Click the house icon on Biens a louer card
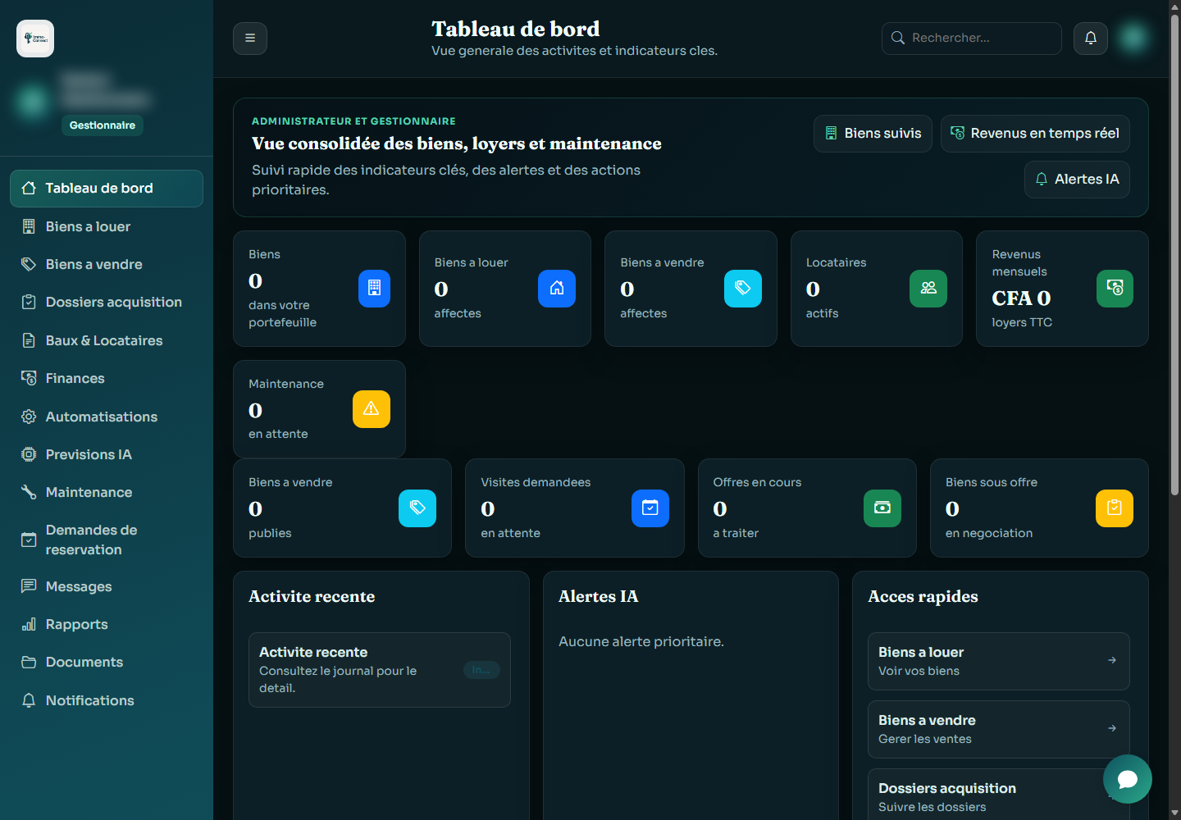Viewport: 1181px width, 820px height. 557,289
